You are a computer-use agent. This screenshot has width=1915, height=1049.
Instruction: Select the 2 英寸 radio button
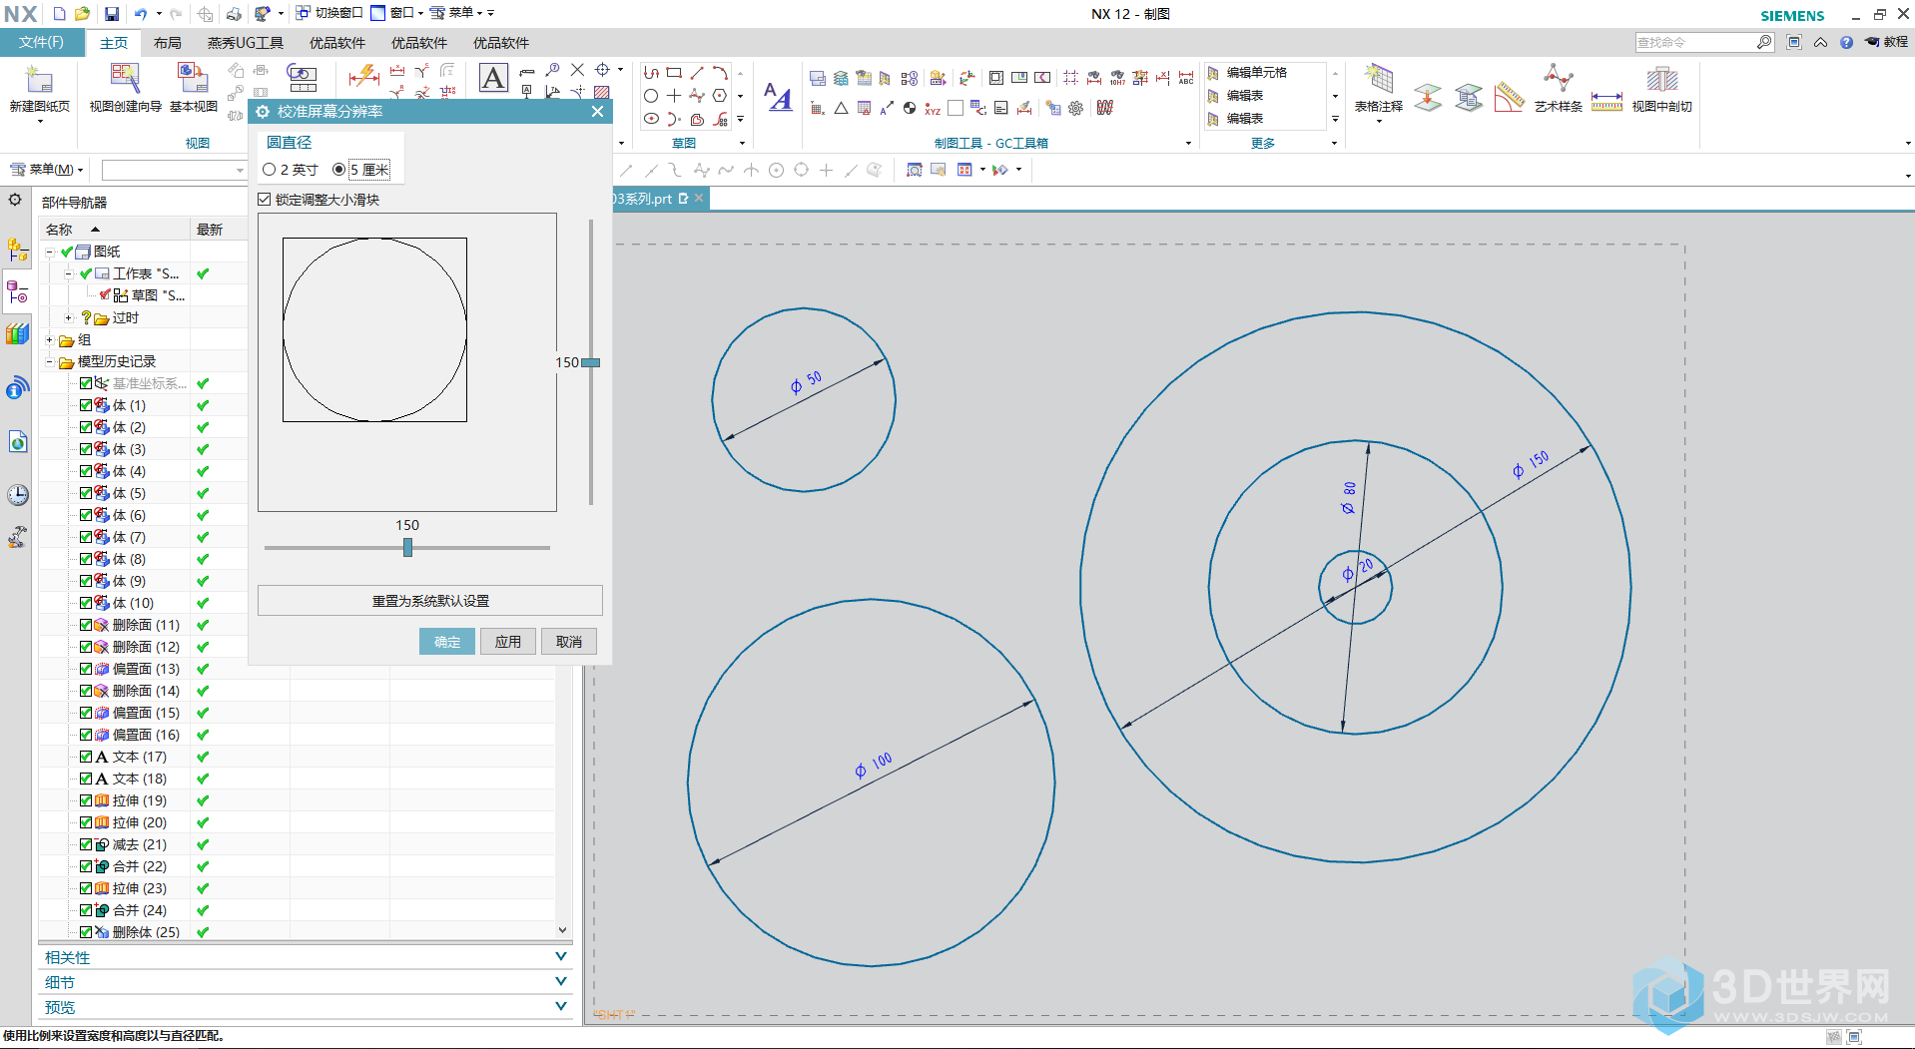pyautogui.click(x=269, y=170)
